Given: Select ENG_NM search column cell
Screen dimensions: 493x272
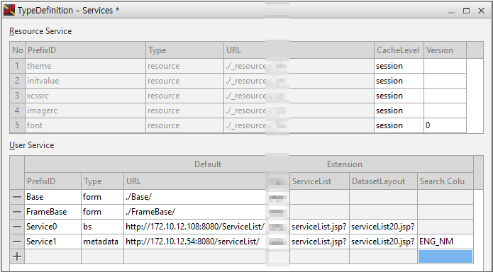Looking at the screenshot, I should tap(445, 242).
